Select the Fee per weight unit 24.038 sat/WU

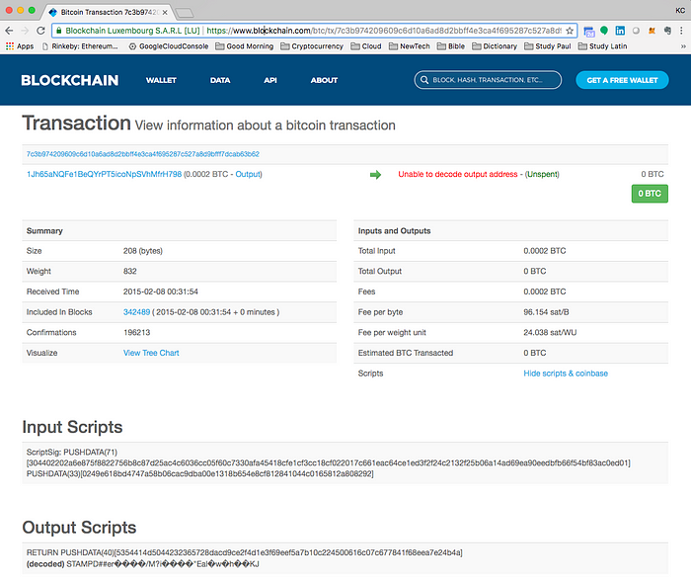tap(550, 332)
